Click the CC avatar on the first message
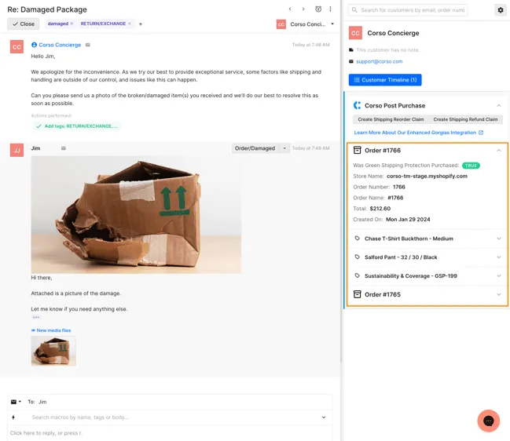 [17, 47]
